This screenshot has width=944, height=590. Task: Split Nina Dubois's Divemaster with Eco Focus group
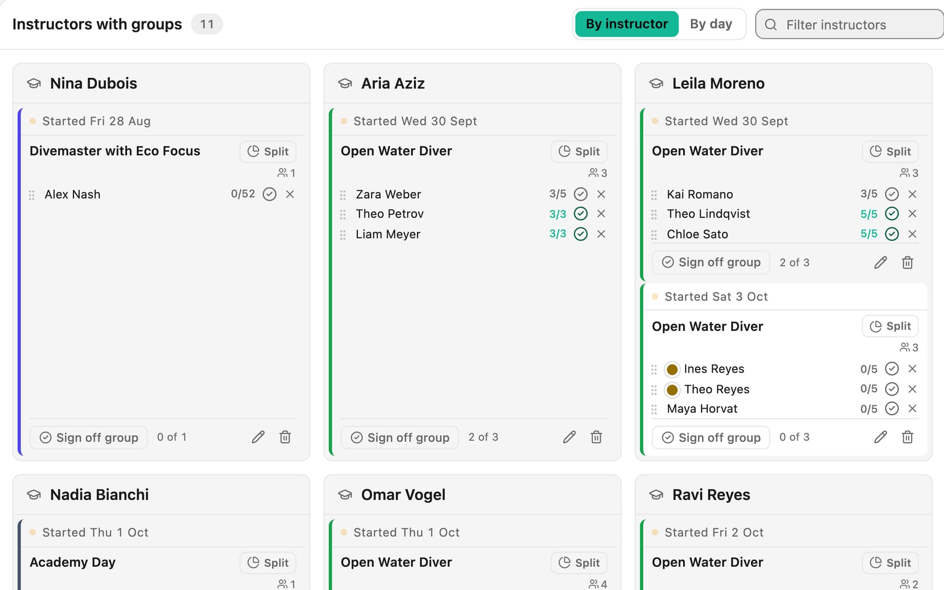click(x=268, y=151)
